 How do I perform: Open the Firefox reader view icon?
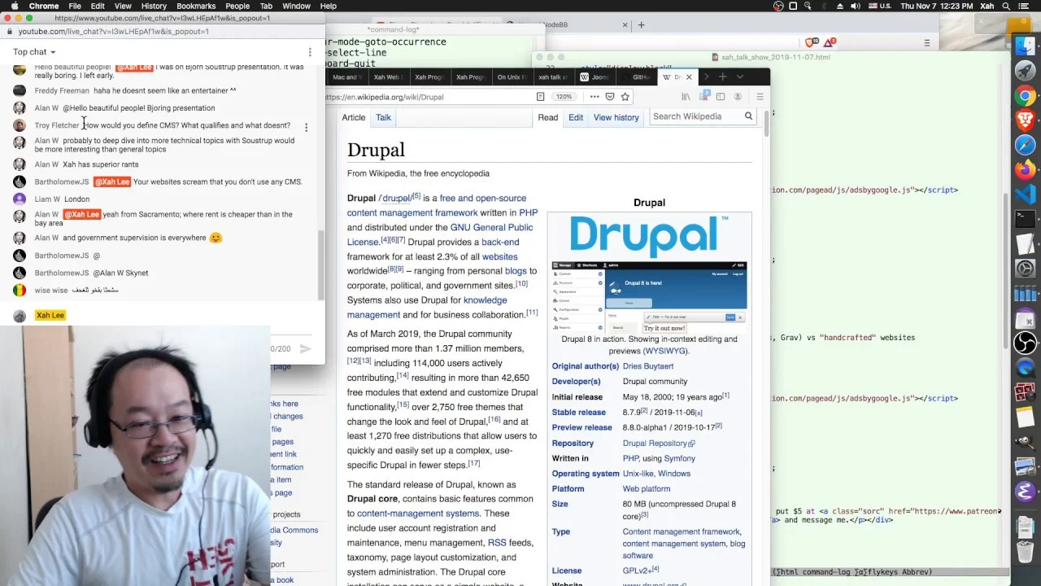(540, 97)
